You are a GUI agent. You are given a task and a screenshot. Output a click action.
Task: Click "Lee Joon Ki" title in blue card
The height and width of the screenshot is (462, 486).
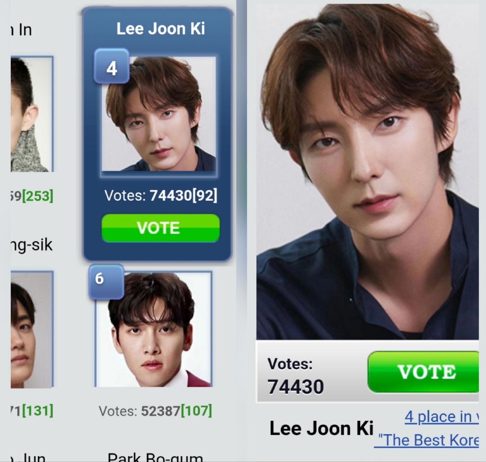pyautogui.click(x=161, y=29)
